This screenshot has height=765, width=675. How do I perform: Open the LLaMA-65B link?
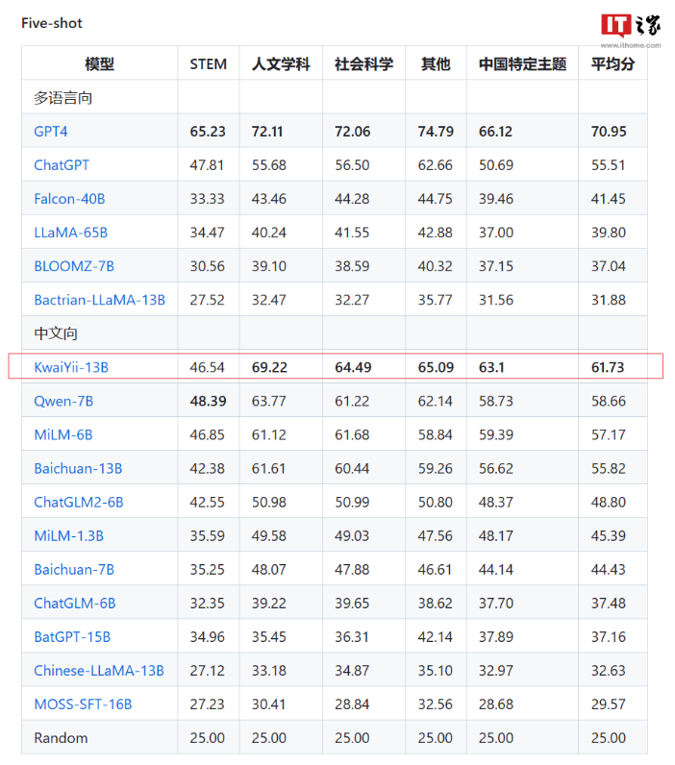(71, 233)
